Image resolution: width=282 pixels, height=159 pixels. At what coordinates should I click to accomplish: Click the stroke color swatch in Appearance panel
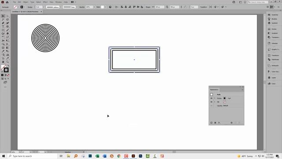click(x=224, y=98)
